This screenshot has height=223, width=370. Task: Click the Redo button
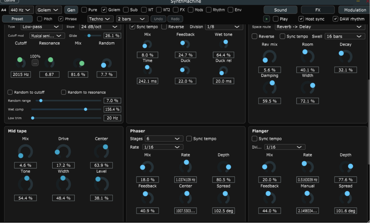(x=175, y=19)
